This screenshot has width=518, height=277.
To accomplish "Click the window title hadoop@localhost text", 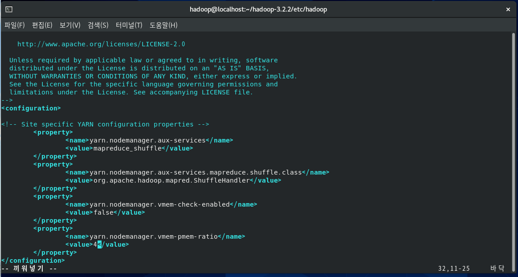I will click(x=258, y=9).
